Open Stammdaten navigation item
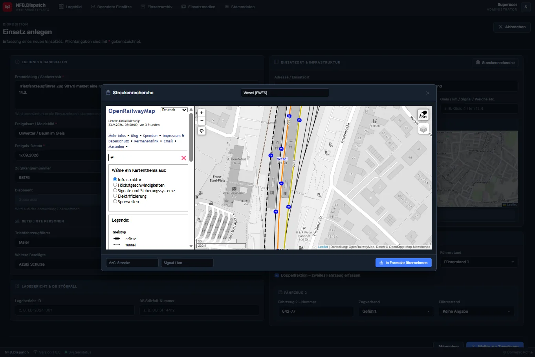Image resolution: width=535 pixels, height=357 pixels. pos(240,7)
